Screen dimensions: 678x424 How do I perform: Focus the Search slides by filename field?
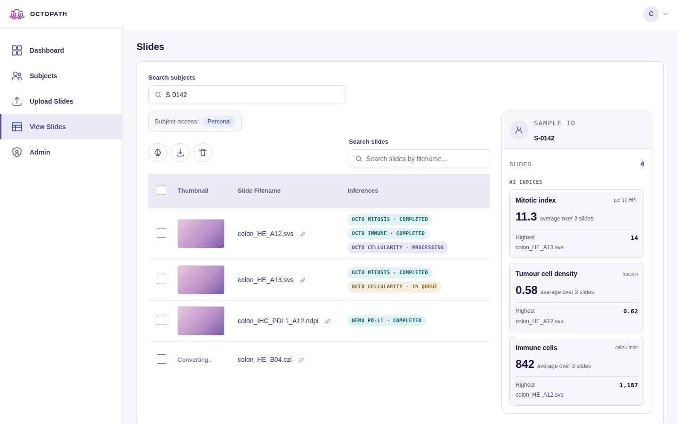coord(420,159)
